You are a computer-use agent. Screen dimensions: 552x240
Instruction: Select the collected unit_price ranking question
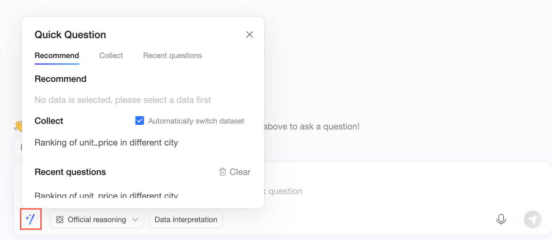pos(106,143)
